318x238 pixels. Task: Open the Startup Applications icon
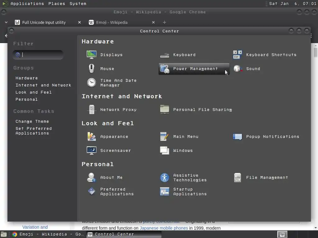coord(165,192)
